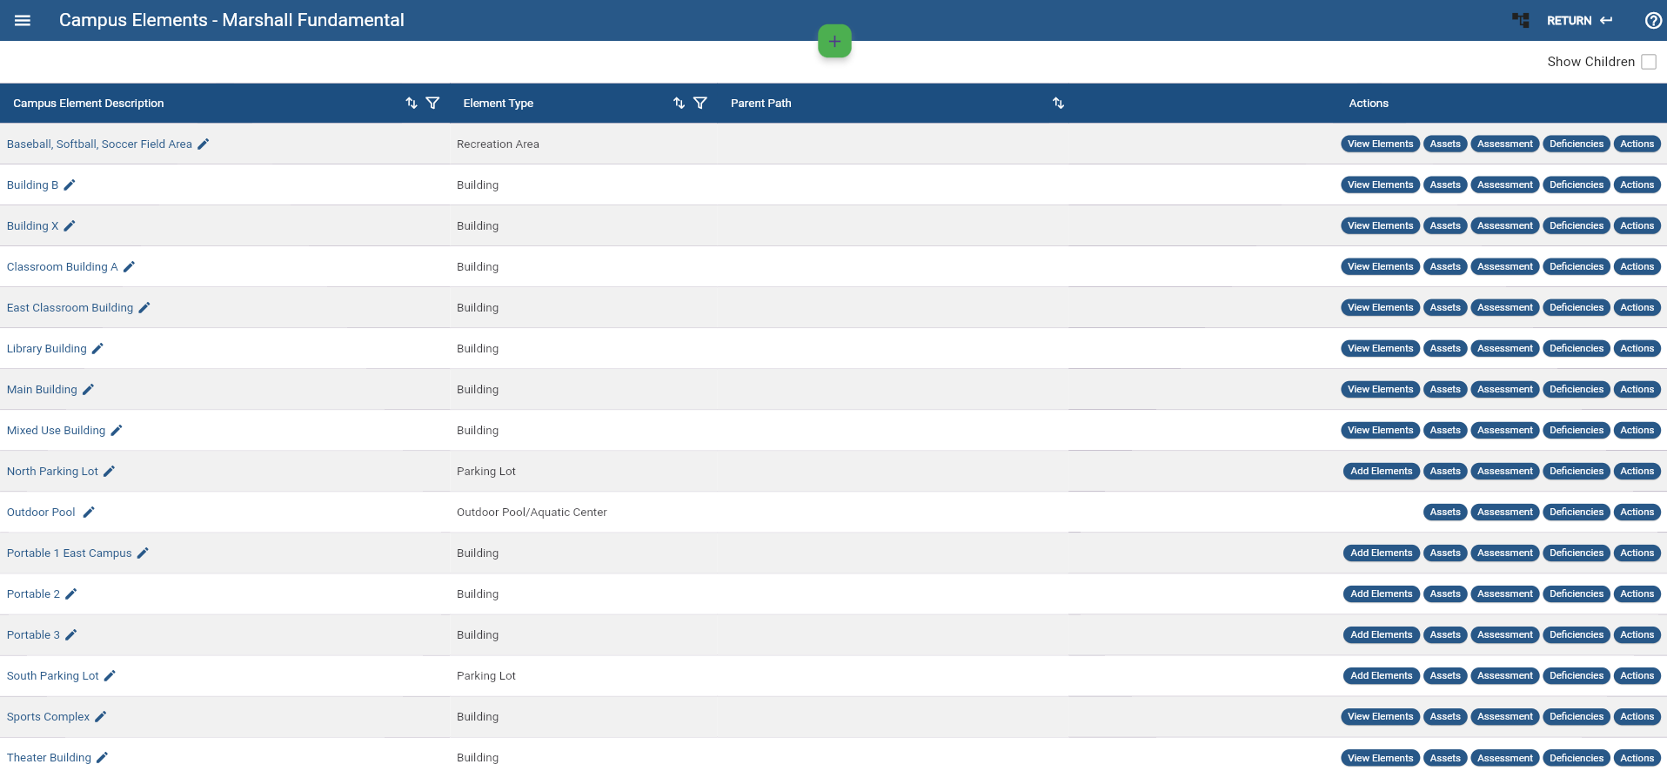
Task: Open Actions for Portable 3 row
Action: pos(1637,634)
